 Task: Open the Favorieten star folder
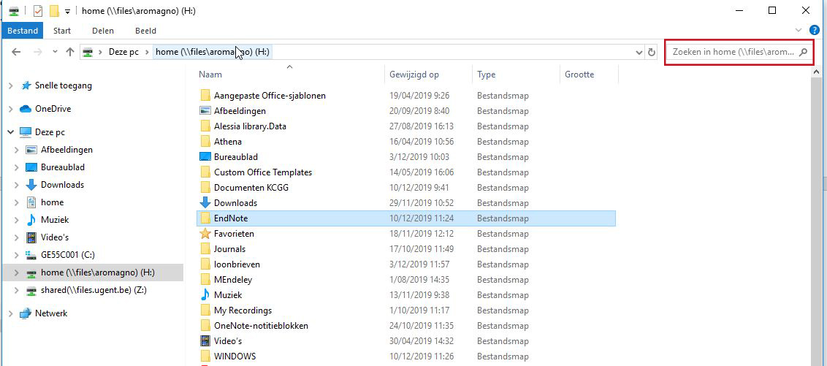[234, 234]
